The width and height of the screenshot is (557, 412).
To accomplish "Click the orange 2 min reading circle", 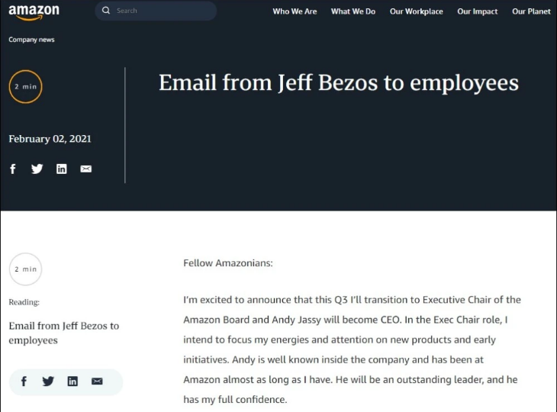I will 25,86.
